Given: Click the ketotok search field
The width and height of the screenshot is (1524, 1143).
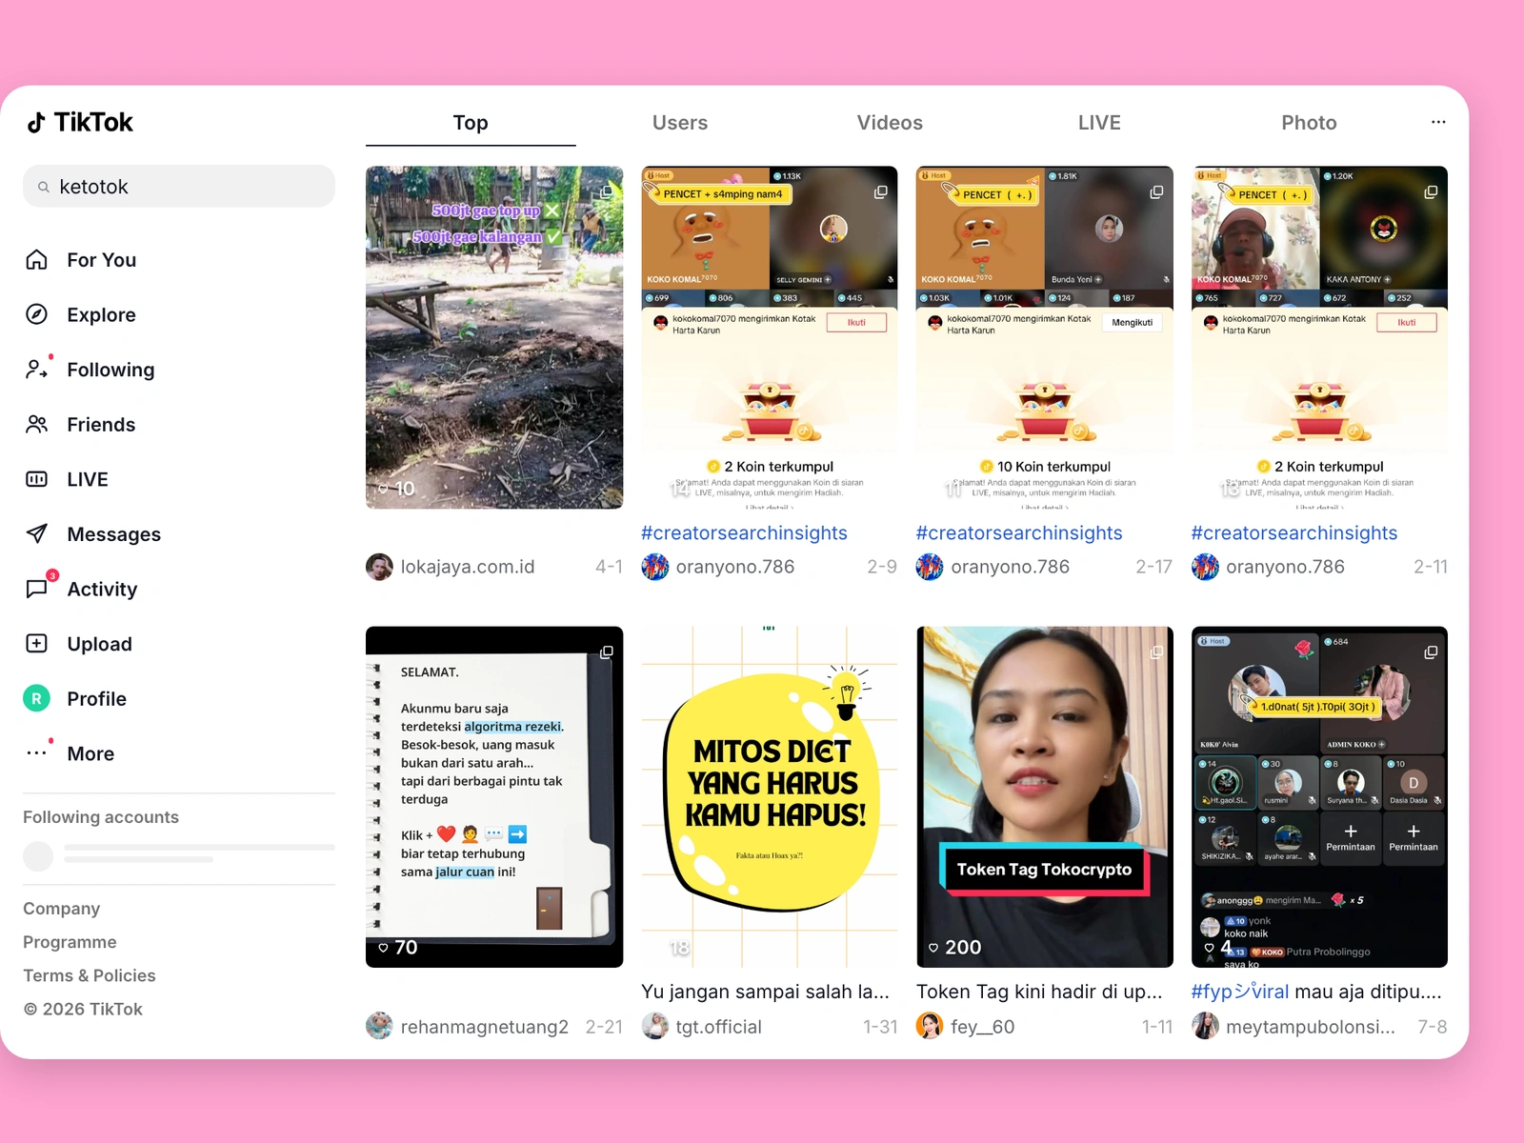Looking at the screenshot, I should tap(179, 187).
